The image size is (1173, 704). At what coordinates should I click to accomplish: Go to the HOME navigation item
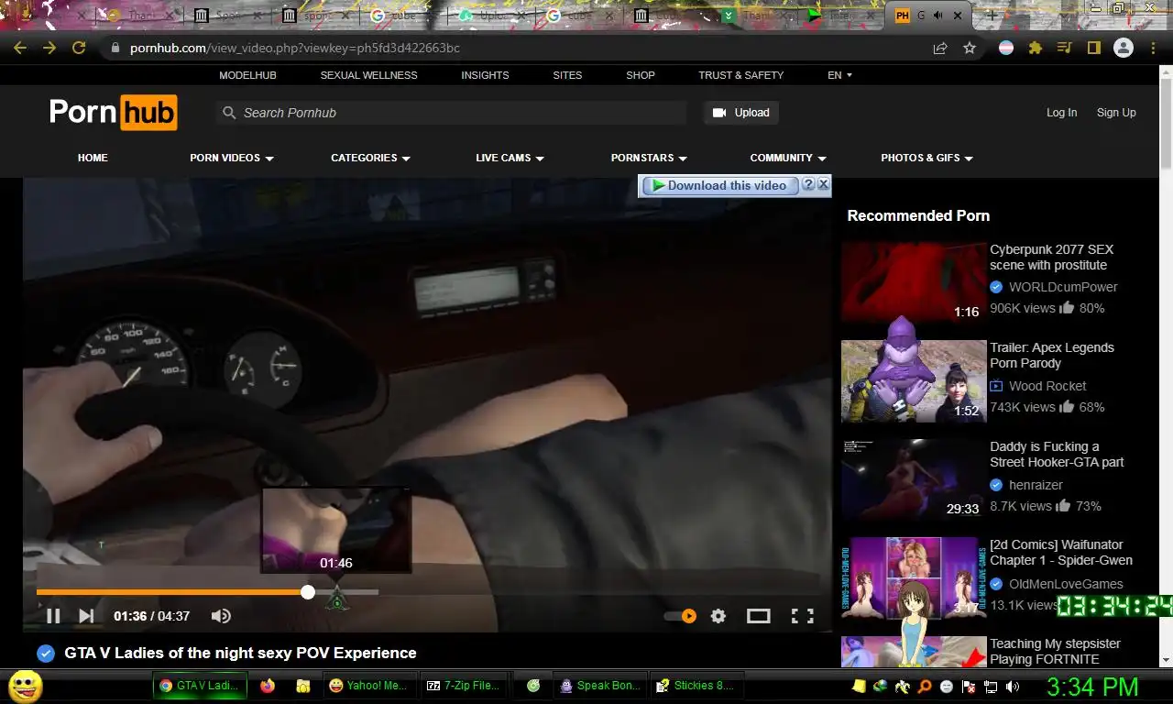point(93,158)
